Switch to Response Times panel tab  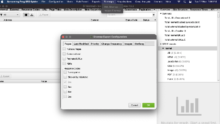(x=199, y=10)
